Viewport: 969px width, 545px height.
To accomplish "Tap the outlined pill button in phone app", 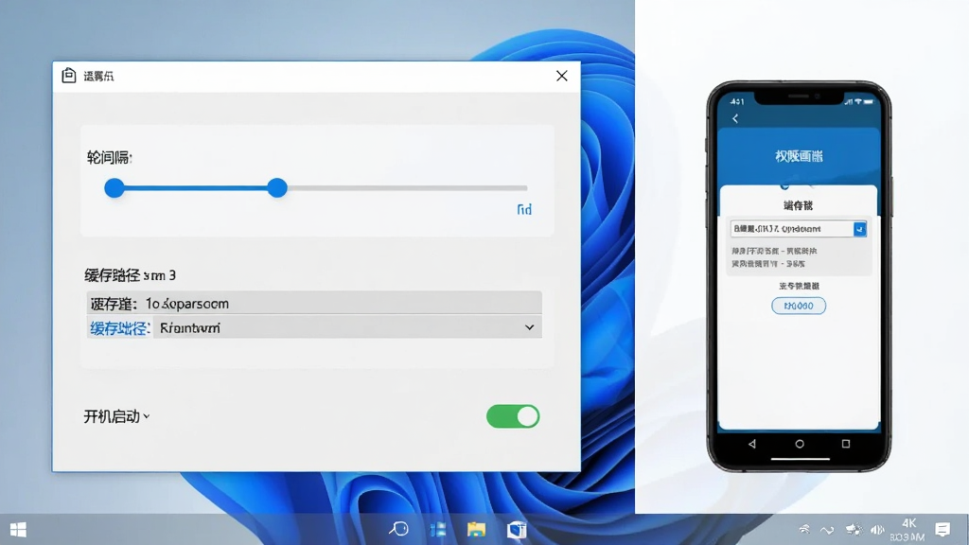I will tap(799, 306).
